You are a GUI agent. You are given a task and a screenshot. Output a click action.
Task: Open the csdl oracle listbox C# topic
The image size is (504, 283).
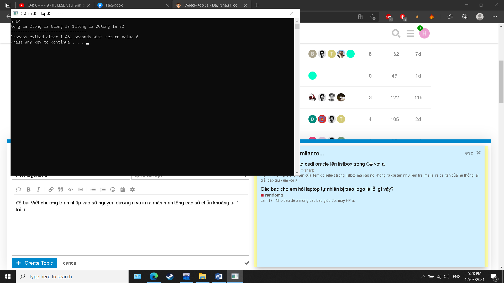pyautogui.click(x=342, y=164)
